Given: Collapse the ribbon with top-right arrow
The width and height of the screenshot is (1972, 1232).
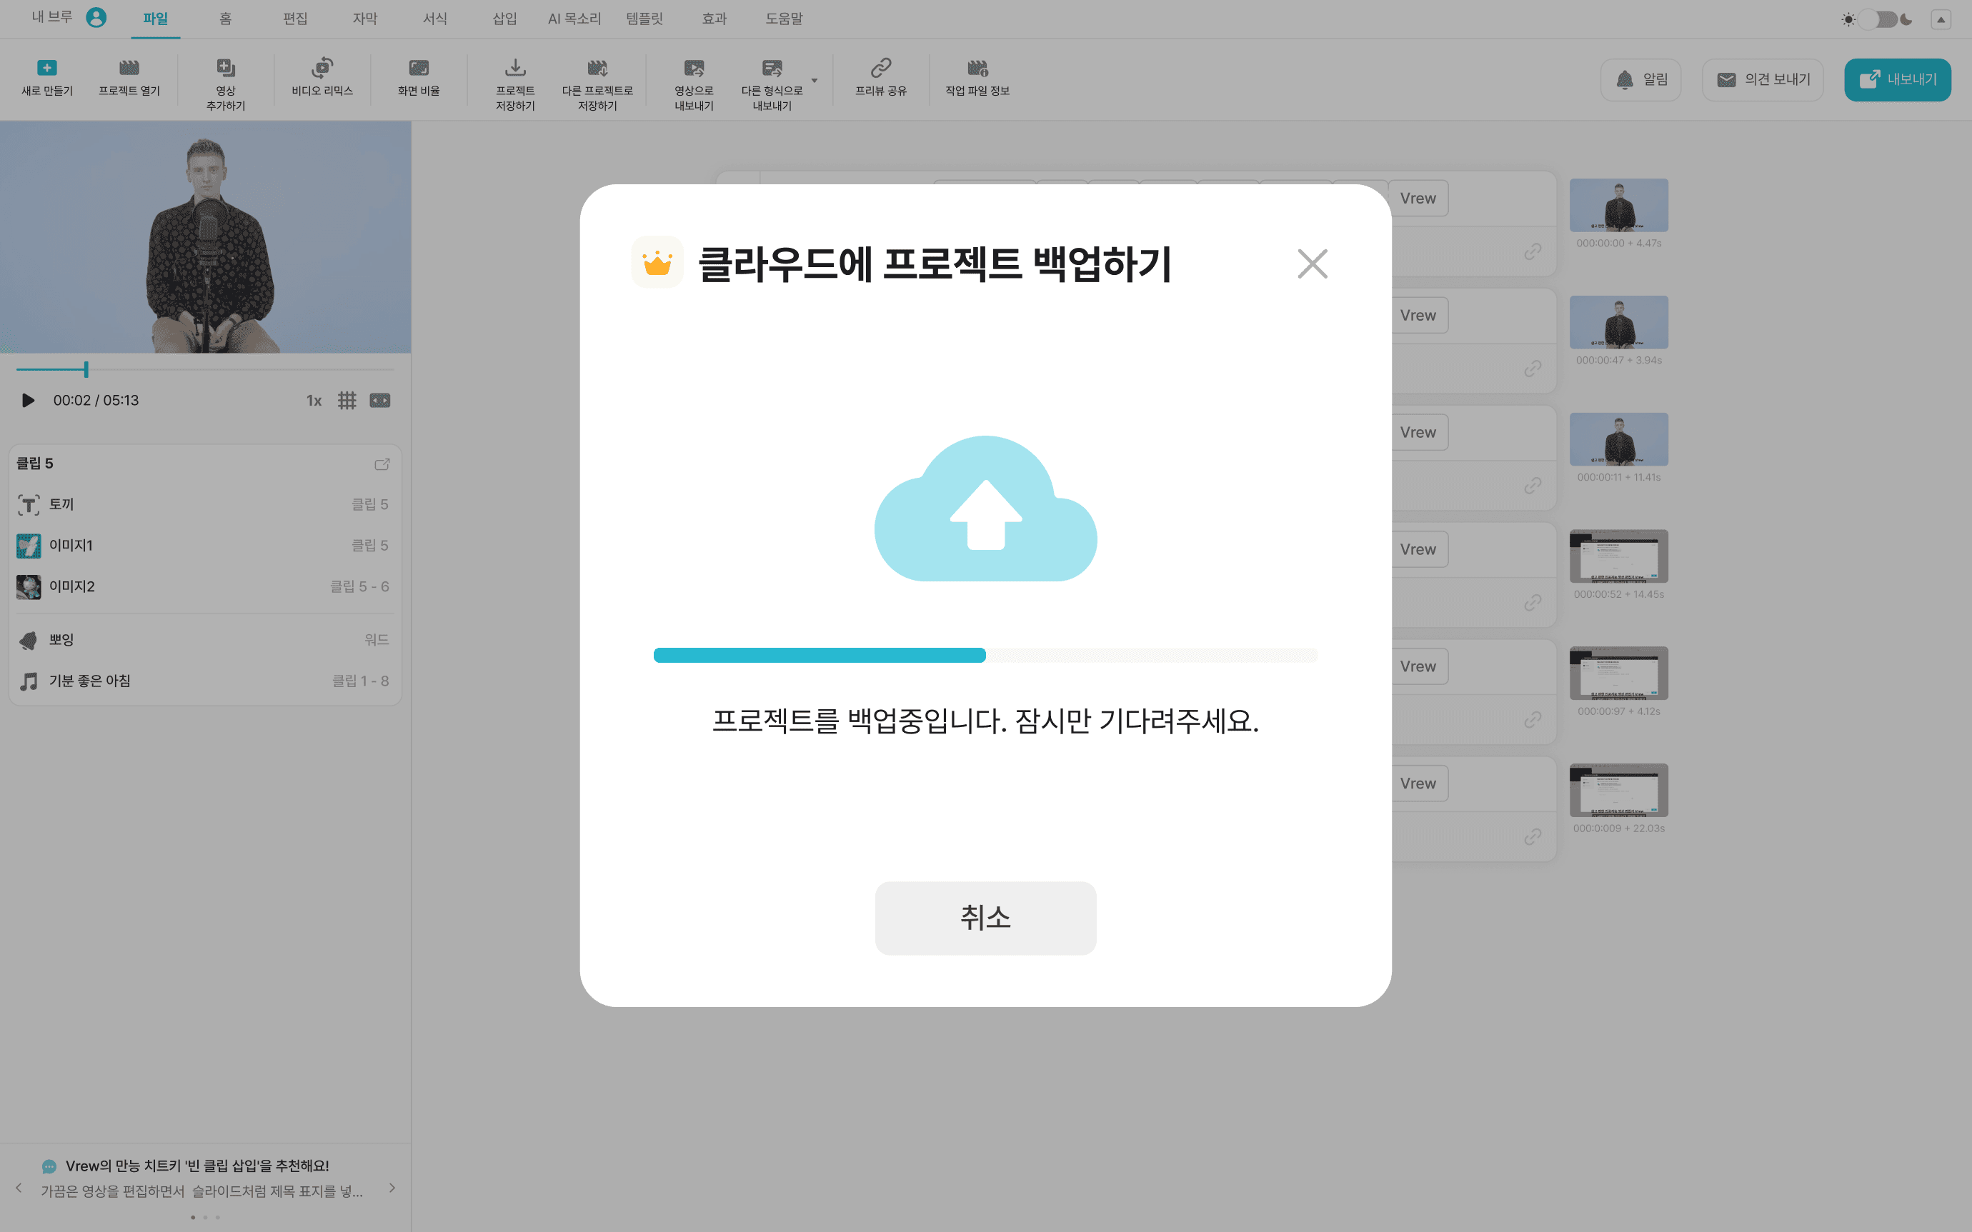Looking at the screenshot, I should click(1941, 19).
